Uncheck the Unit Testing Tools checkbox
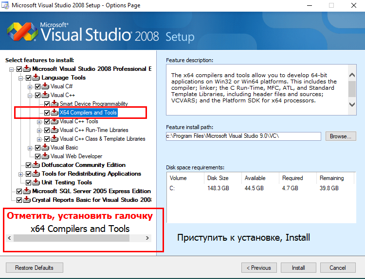The height and width of the screenshot is (279, 365). [x=28, y=182]
